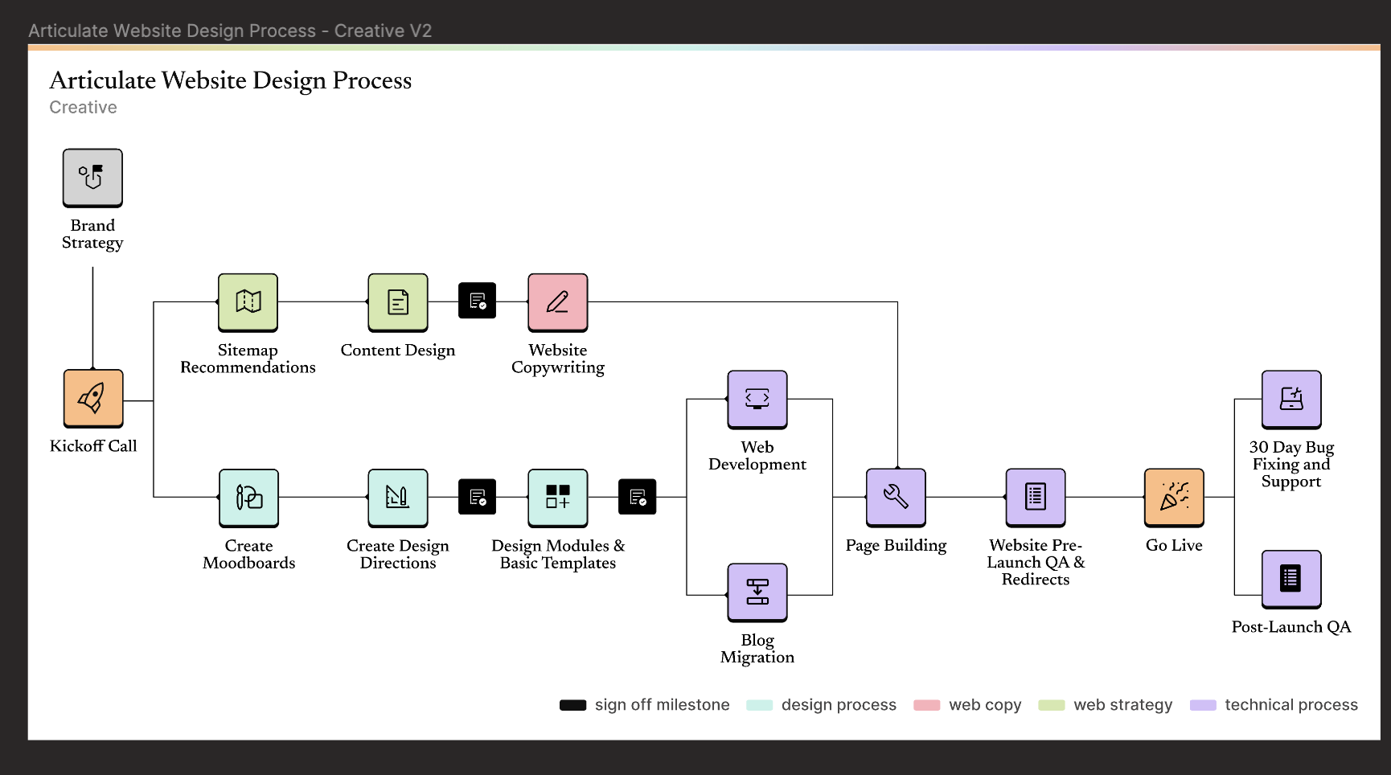
Task: Click the Website Copywriting pencil icon
Action: (558, 302)
